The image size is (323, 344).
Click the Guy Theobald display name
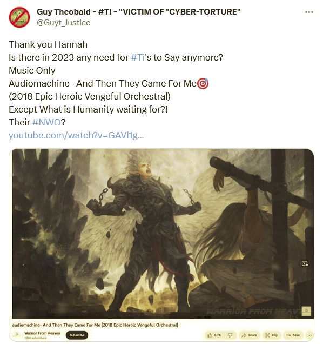[x=138, y=11]
